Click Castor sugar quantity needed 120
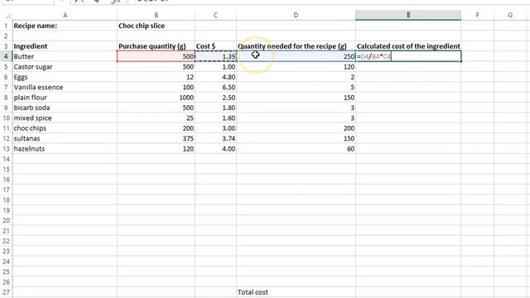530x298 pixels. coord(296,67)
